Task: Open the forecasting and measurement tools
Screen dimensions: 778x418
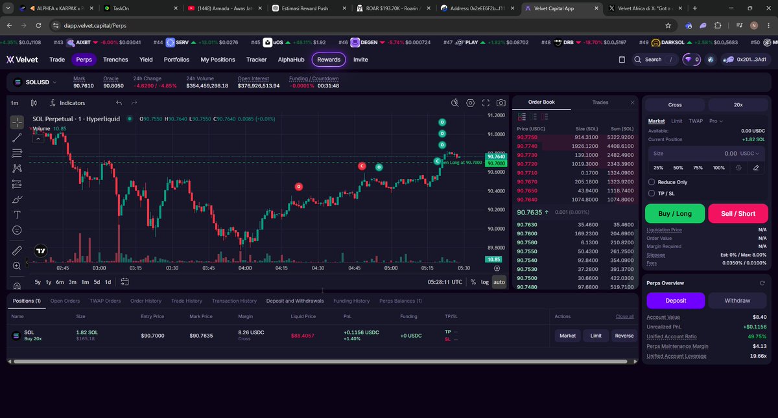Action: click(x=17, y=184)
